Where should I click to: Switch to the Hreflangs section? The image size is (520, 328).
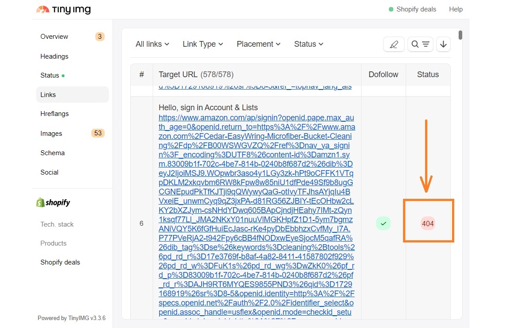point(54,113)
